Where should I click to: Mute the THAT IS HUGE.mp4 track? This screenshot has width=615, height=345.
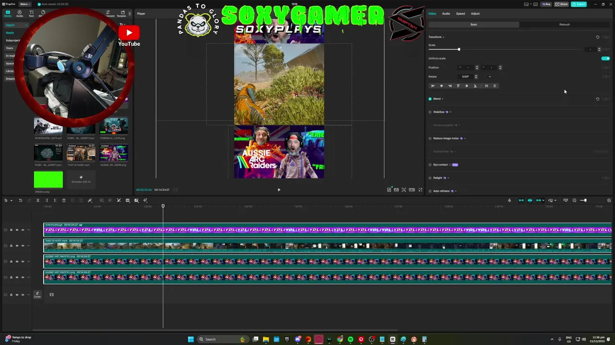(23, 246)
